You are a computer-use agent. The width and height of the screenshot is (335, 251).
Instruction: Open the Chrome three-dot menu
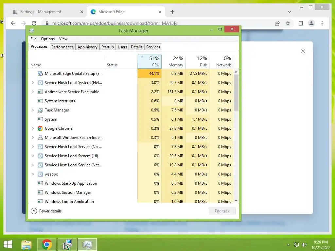pos(322,23)
